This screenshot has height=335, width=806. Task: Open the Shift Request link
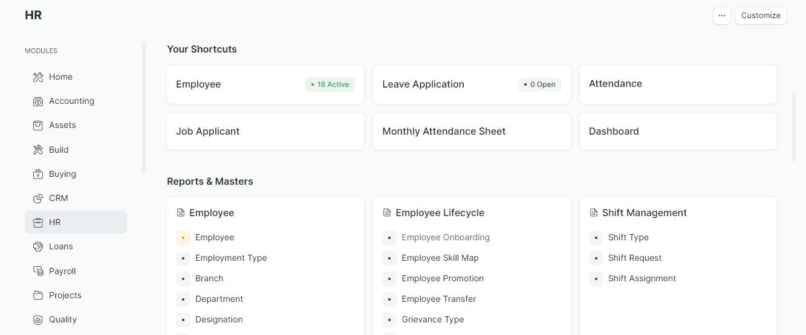click(x=634, y=258)
